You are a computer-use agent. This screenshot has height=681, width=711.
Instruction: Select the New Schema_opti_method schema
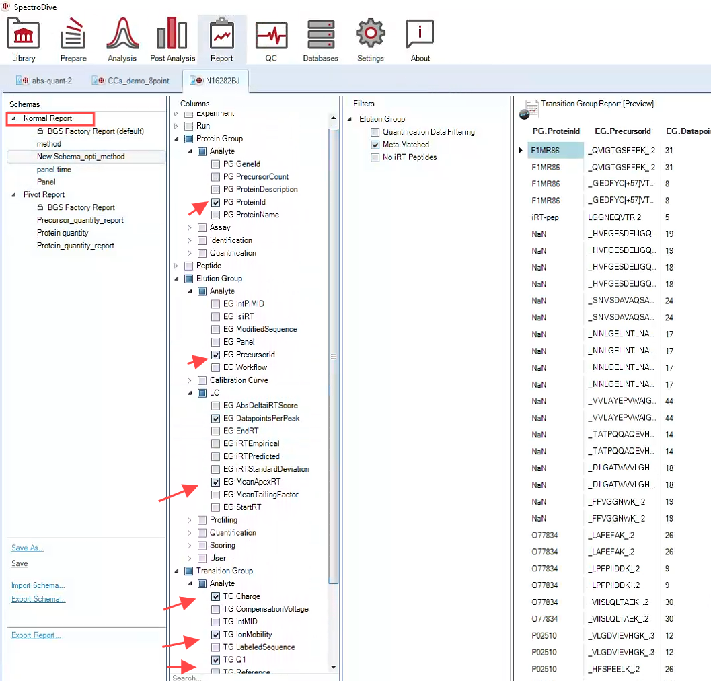click(x=86, y=157)
